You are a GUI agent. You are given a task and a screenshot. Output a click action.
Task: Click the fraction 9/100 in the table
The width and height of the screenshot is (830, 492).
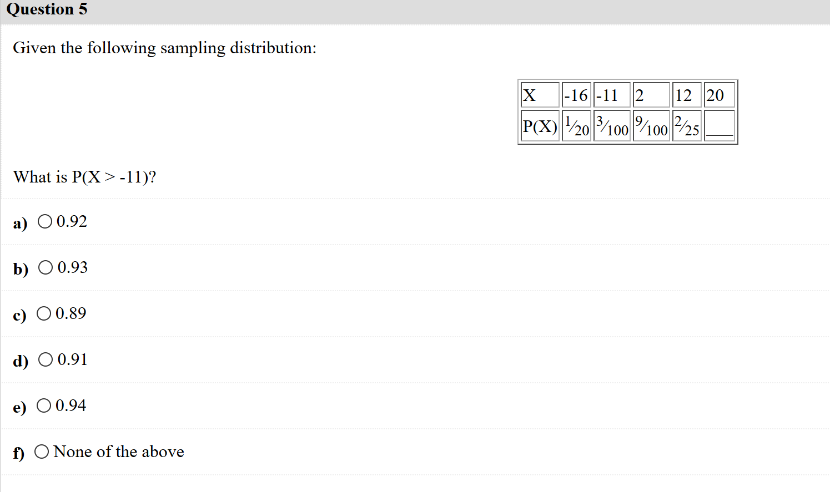[651, 126]
